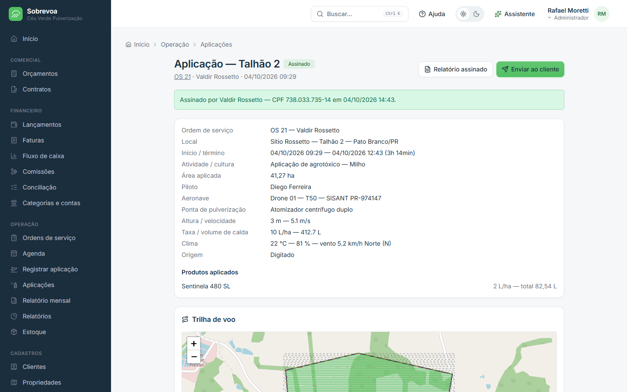Open the Relatórios sidebar menu item

click(55, 316)
